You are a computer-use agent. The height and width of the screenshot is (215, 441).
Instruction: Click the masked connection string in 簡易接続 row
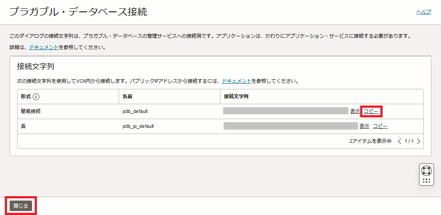coord(286,111)
